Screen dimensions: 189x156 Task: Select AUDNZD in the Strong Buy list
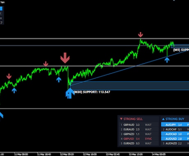tap(171, 143)
